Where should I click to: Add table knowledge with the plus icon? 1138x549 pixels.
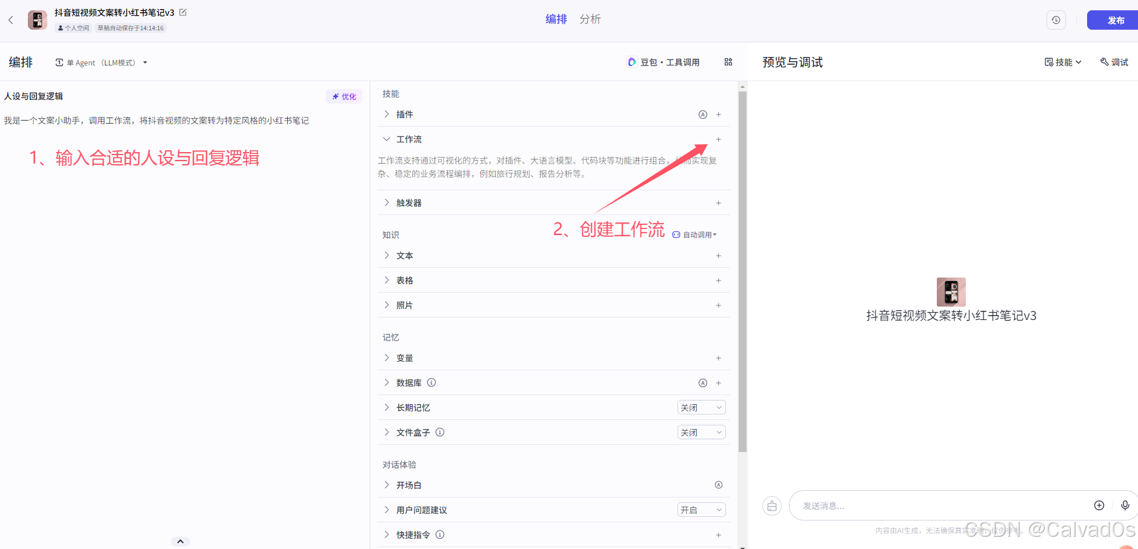719,281
